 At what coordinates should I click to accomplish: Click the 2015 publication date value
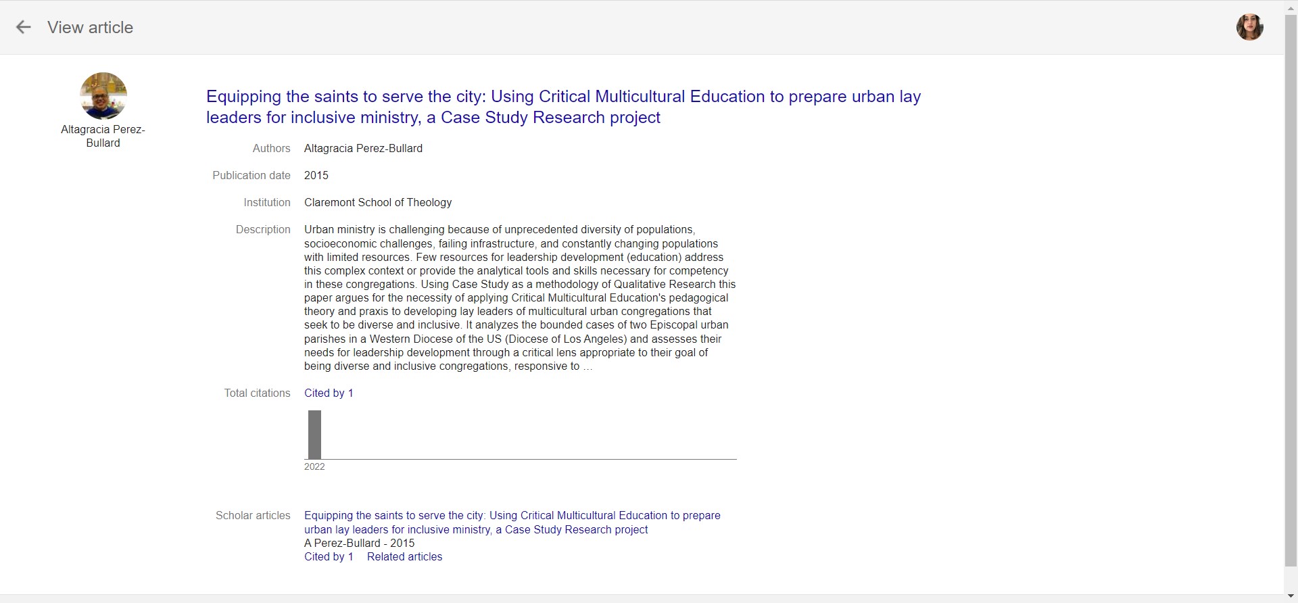point(316,176)
